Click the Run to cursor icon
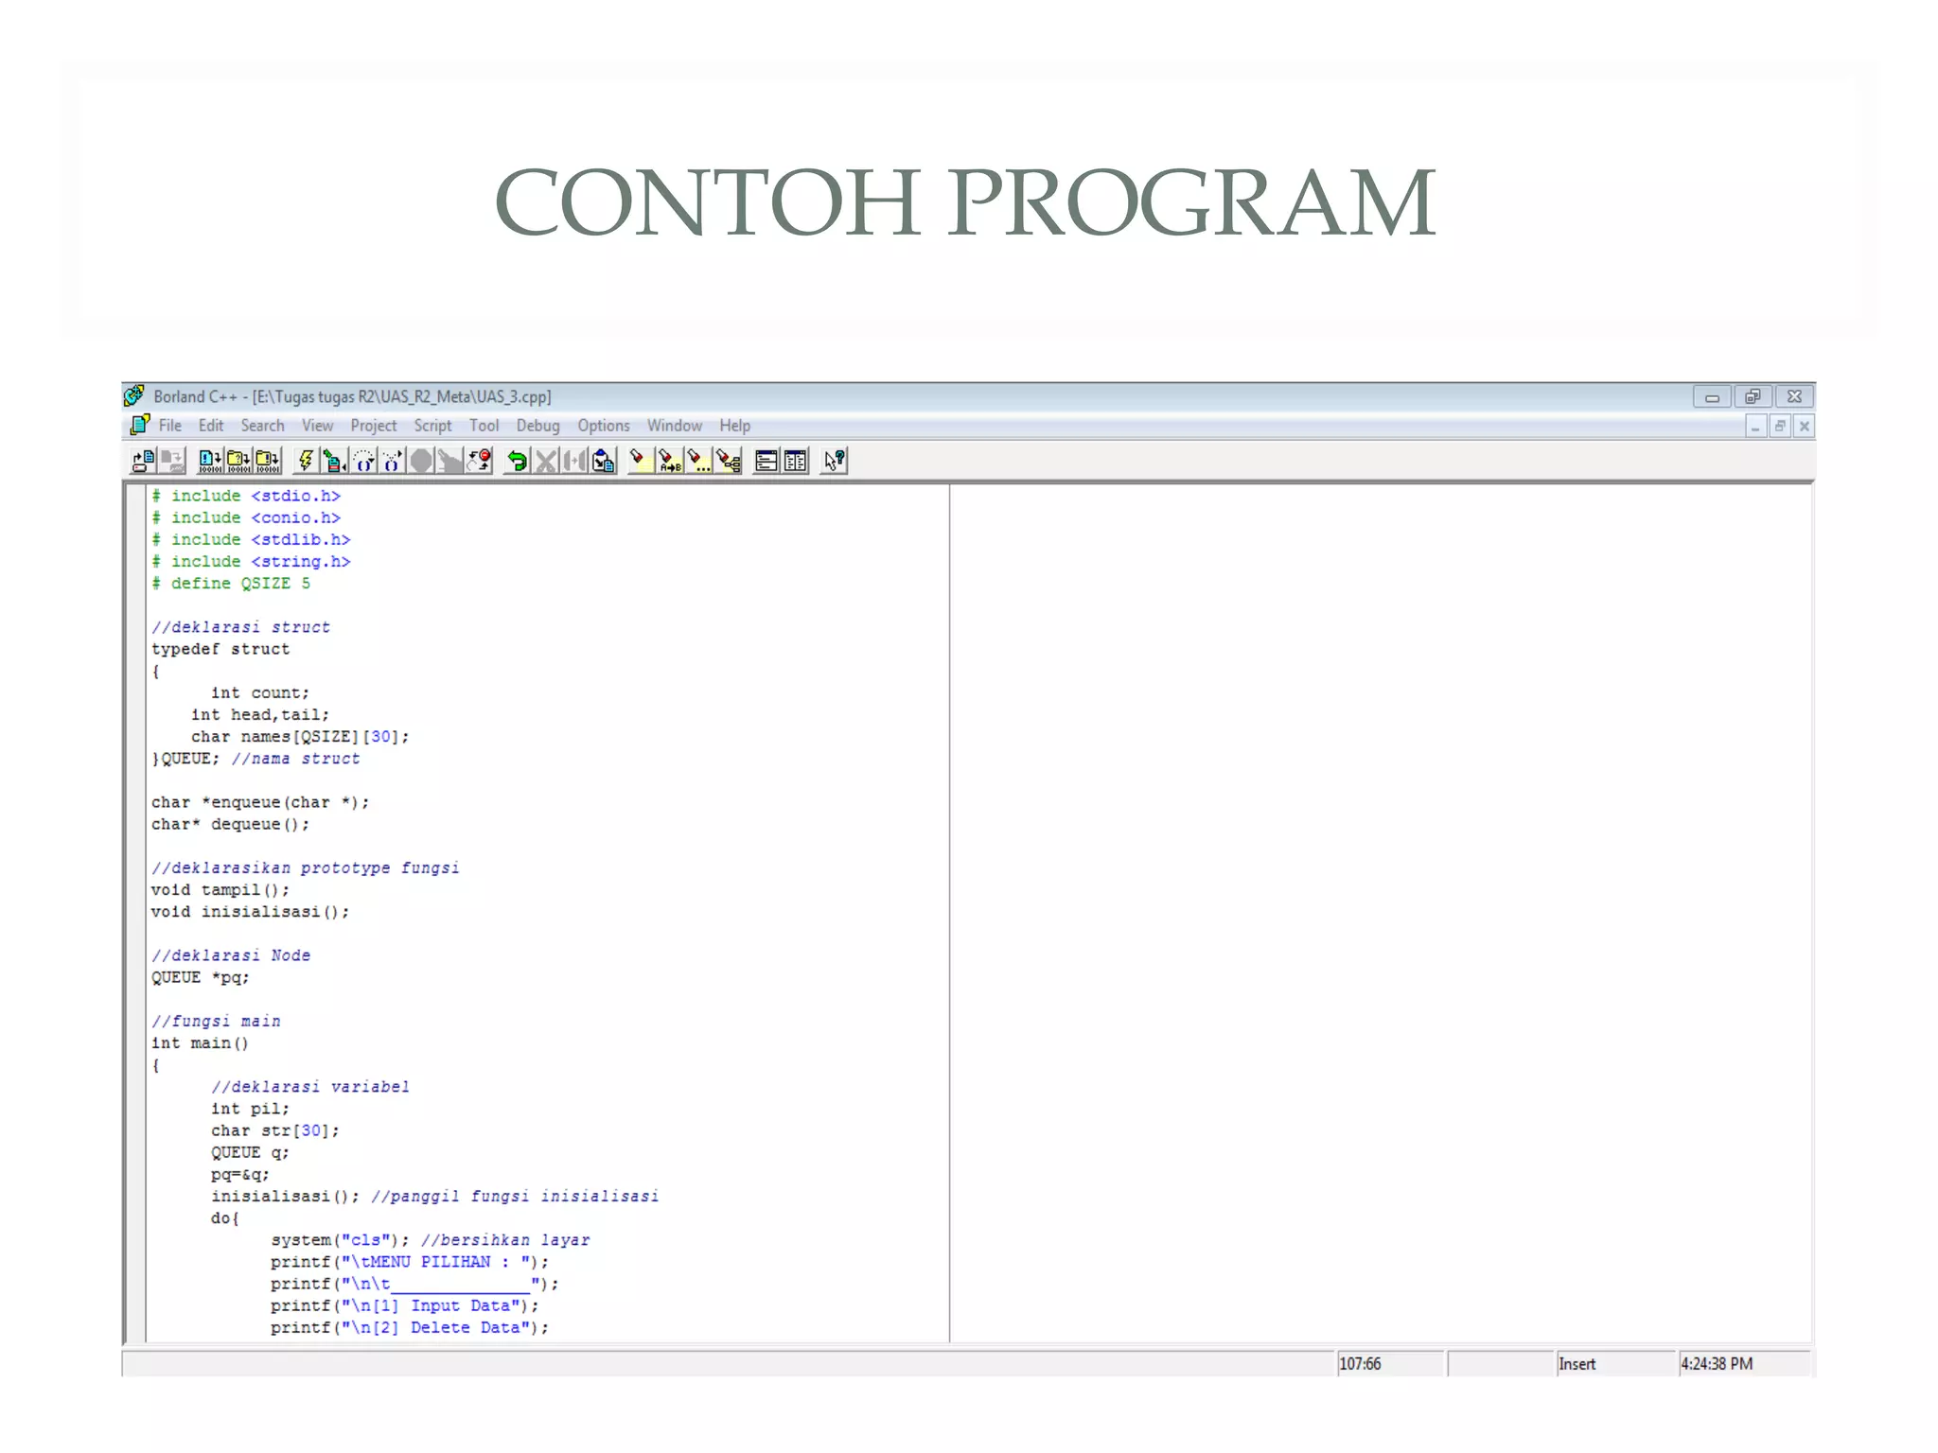This screenshot has height=1453, width=1938. [x=334, y=461]
